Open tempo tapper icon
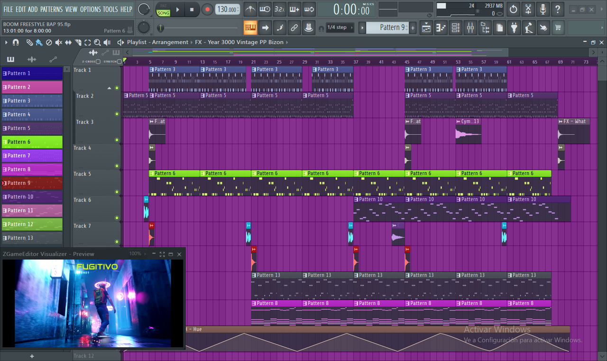 (x=529, y=28)
